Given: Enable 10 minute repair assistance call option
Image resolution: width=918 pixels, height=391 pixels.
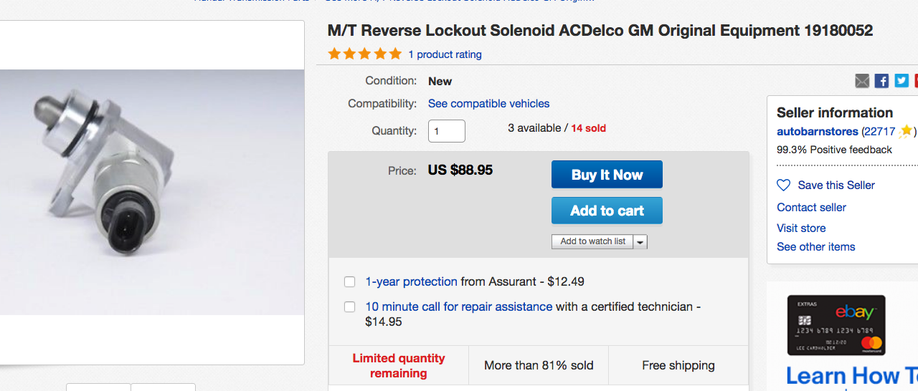Looking at the screenshot, I should tap(350, 306).
